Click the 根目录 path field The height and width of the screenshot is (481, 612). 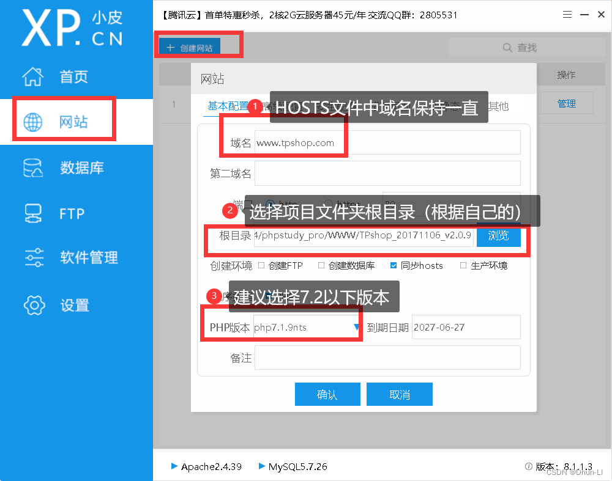(x=364, y=235)
